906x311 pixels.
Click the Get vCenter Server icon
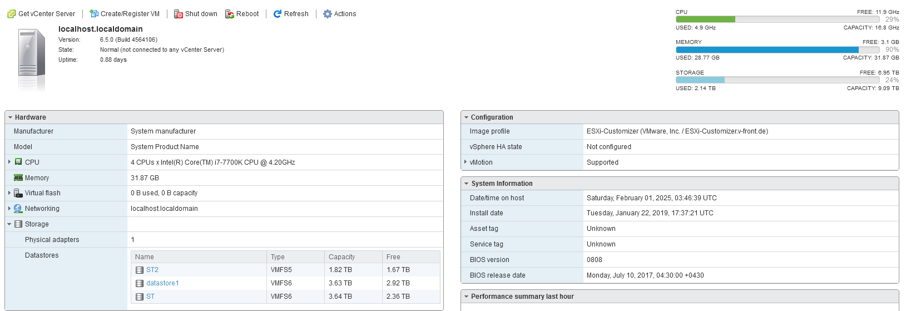[11, 14]
